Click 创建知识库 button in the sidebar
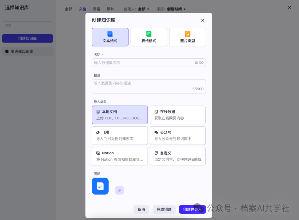Viewport: 299px width, 220px height. click(27, 38)
